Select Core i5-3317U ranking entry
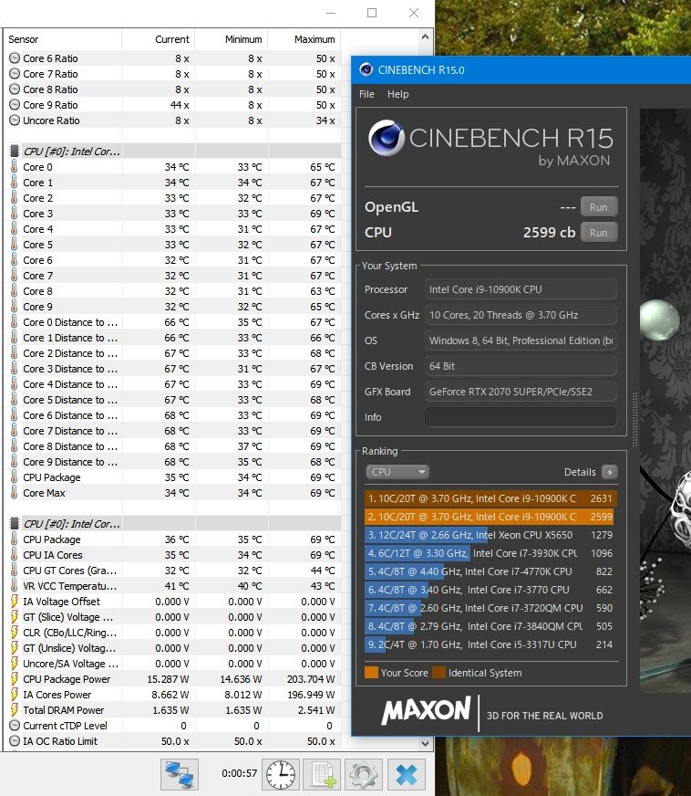 click(490, 644)
